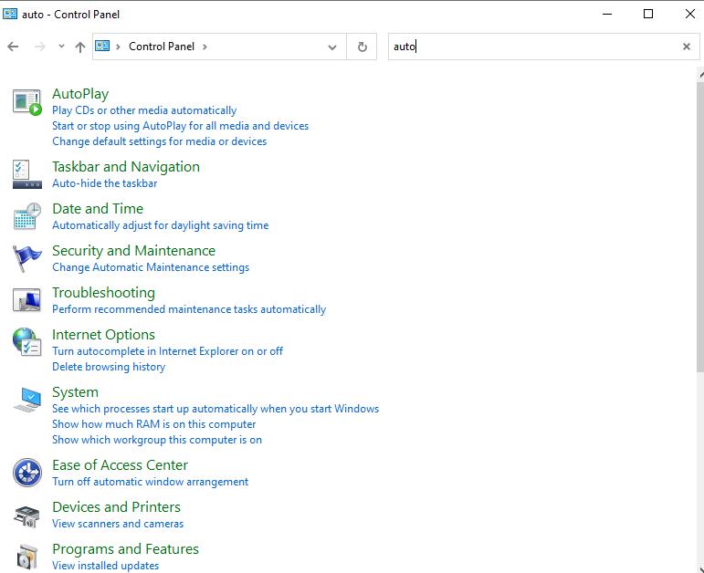Open Change default settings for media or devices
The image size is (704, 573).
click(x=160, y=141)
